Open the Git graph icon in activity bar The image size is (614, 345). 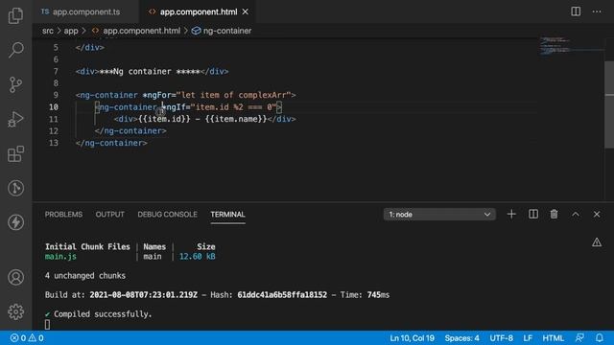pyautogui.click(x=15, y=188)
